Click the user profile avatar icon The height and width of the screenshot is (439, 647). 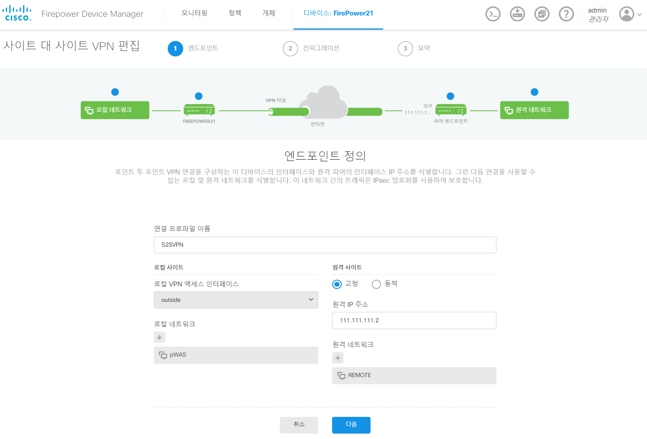627,14
